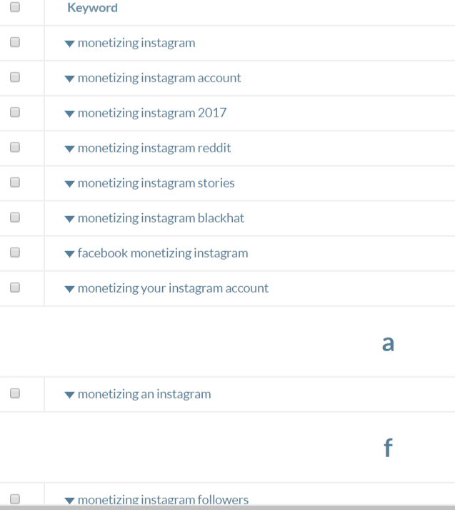455x510 pixels.
Task: Open arrow beside 'monetizing an instagram'
Action: (x=69, y=395)
